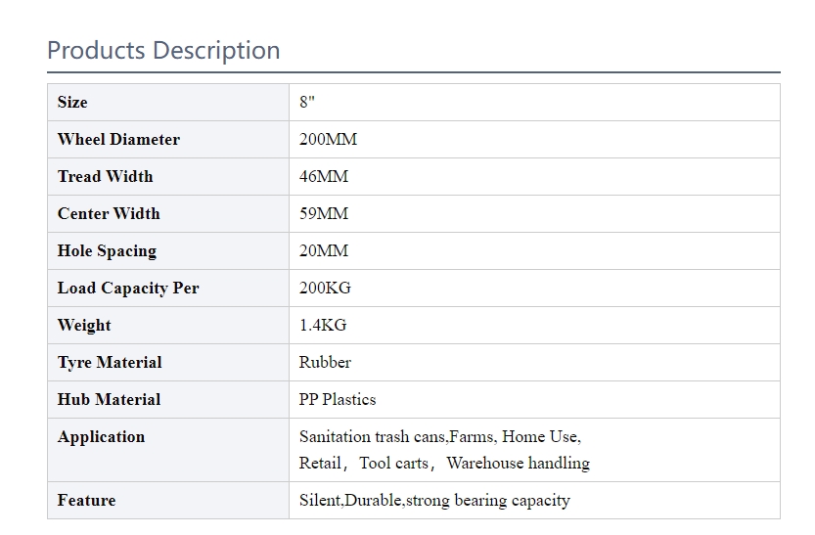This screenshot has height=535, width=815.
Task: Select the Tread Width label
Action: point(105,177)
